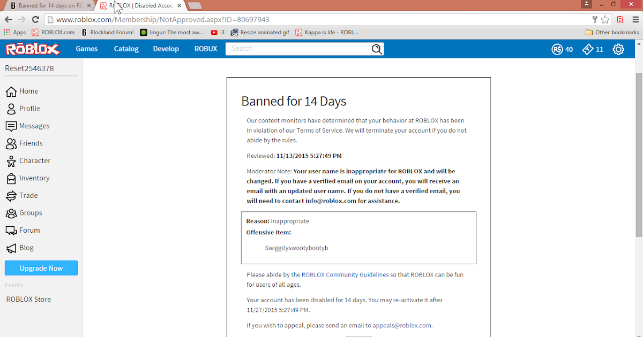Open Blockland Forum bookmark
Viewport: 643px width, 337px height.
tap(107, 32)
